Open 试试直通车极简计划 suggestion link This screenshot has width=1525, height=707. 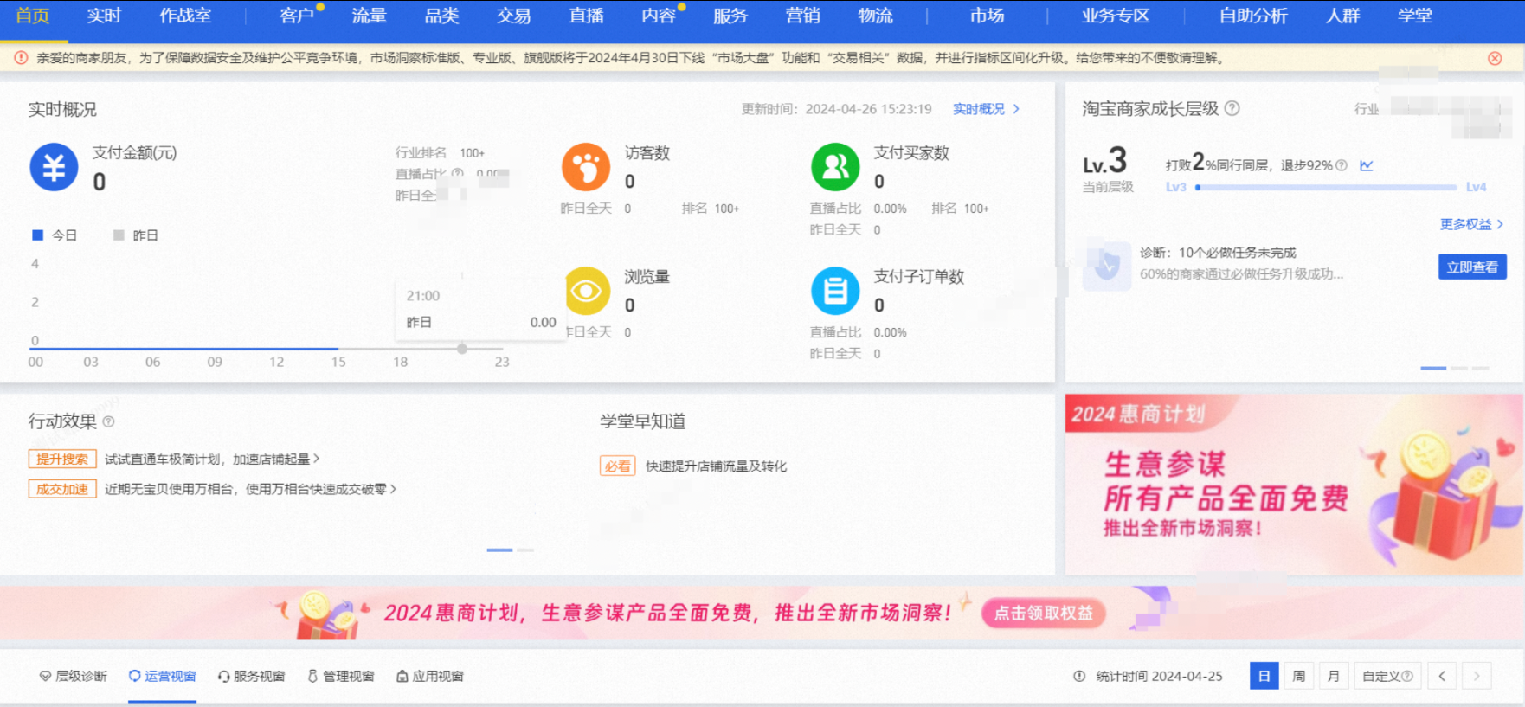212,460
